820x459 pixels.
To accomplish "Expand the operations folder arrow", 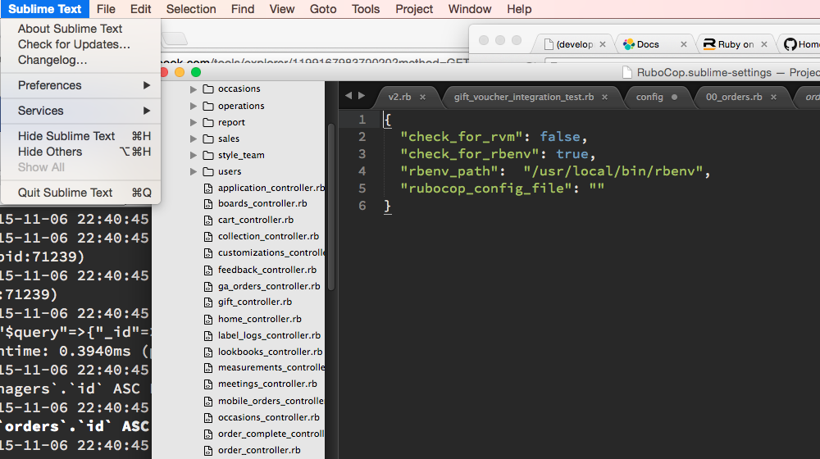I will click(193, 106).
